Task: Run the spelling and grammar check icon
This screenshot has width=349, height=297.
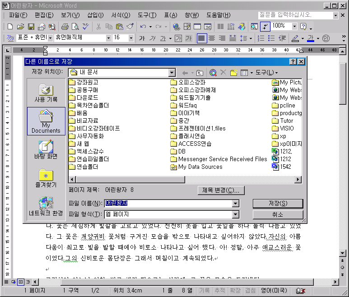Action: point(86,27)
